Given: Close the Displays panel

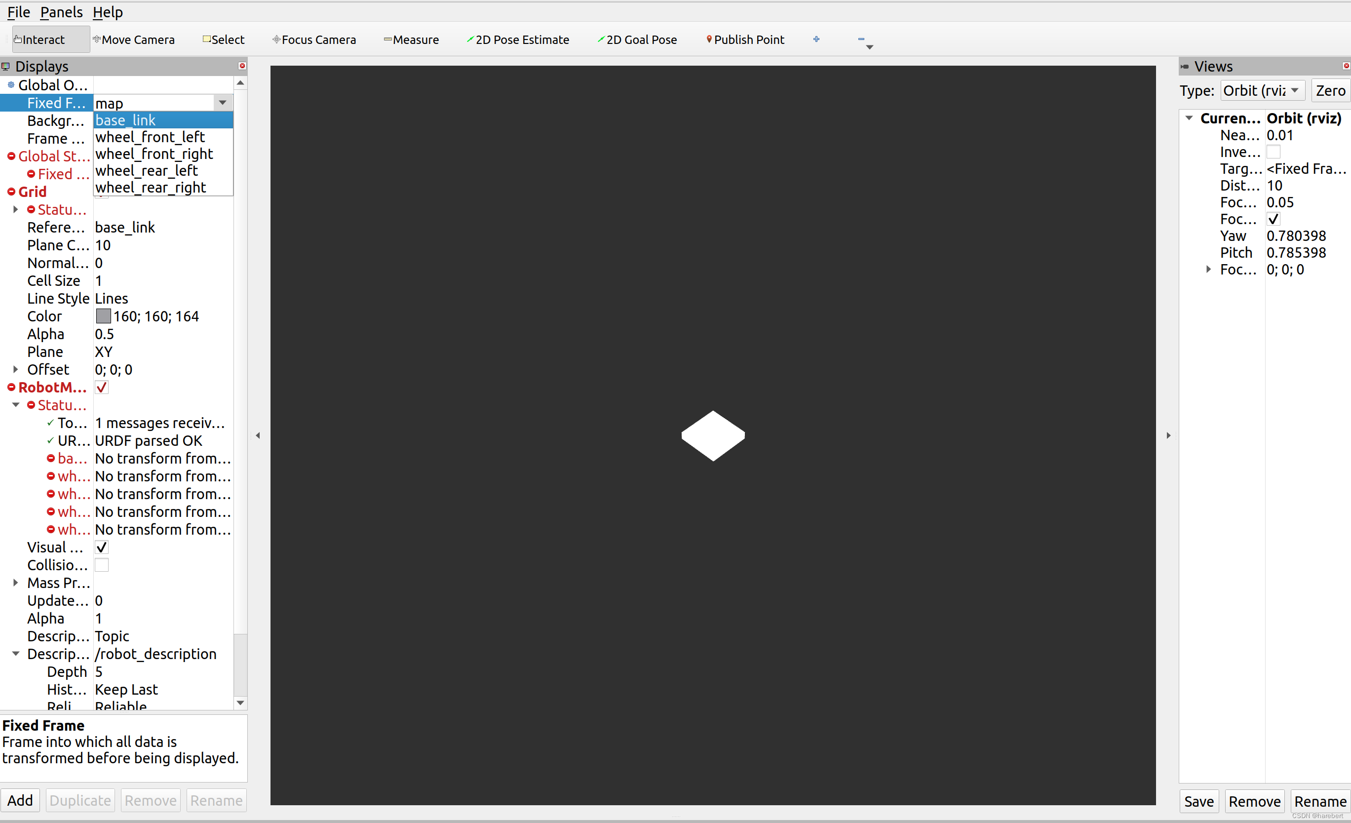Looking at the screenshot, I should coord(242,66).
